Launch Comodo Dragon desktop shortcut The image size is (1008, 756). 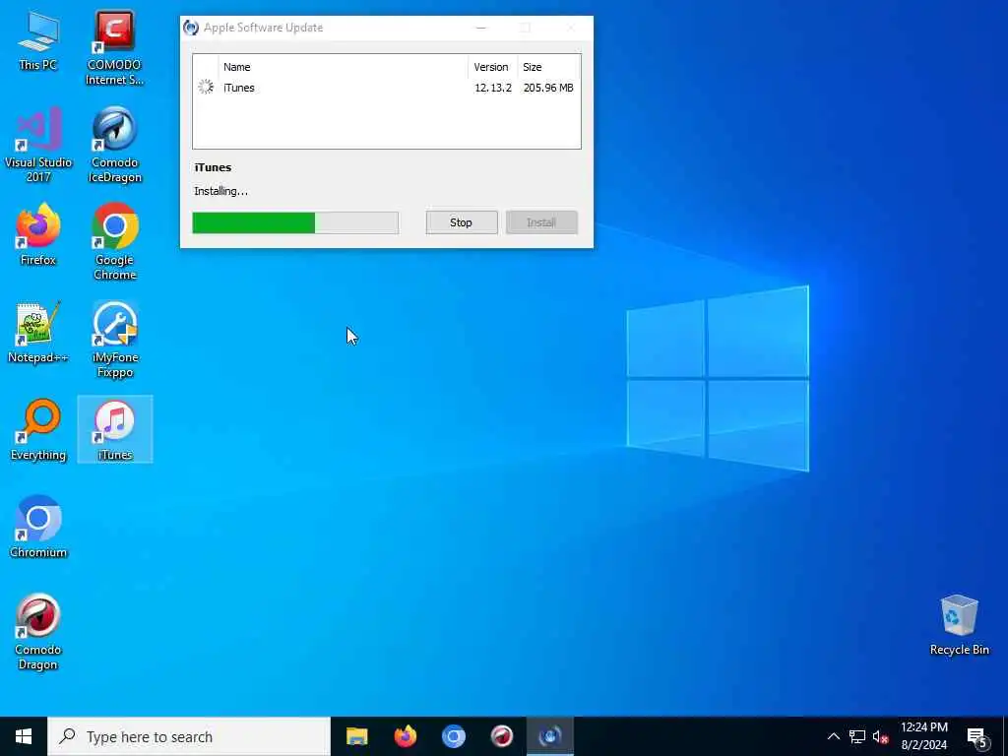click(x=38, y=633)
